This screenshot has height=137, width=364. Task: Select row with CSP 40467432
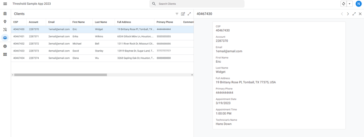(x=102, y=43)
